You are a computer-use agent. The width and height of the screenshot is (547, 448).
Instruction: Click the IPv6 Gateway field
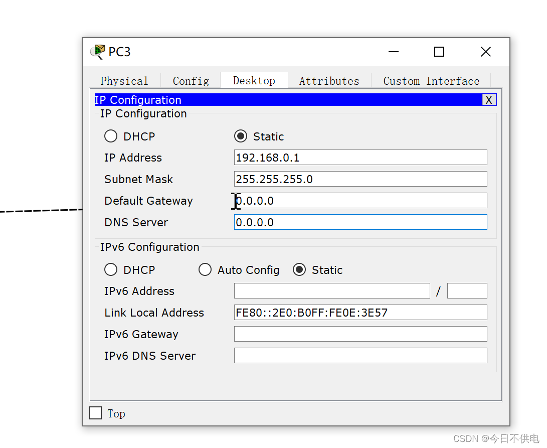coord(360,334)
